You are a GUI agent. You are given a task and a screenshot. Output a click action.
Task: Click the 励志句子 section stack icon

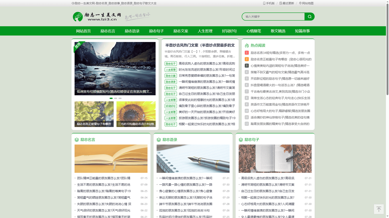click(x=241, y=140)
